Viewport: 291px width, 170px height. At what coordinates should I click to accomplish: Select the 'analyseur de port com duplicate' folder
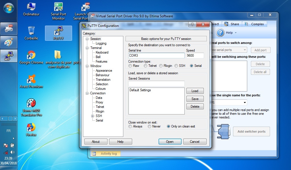pos(59,59)
